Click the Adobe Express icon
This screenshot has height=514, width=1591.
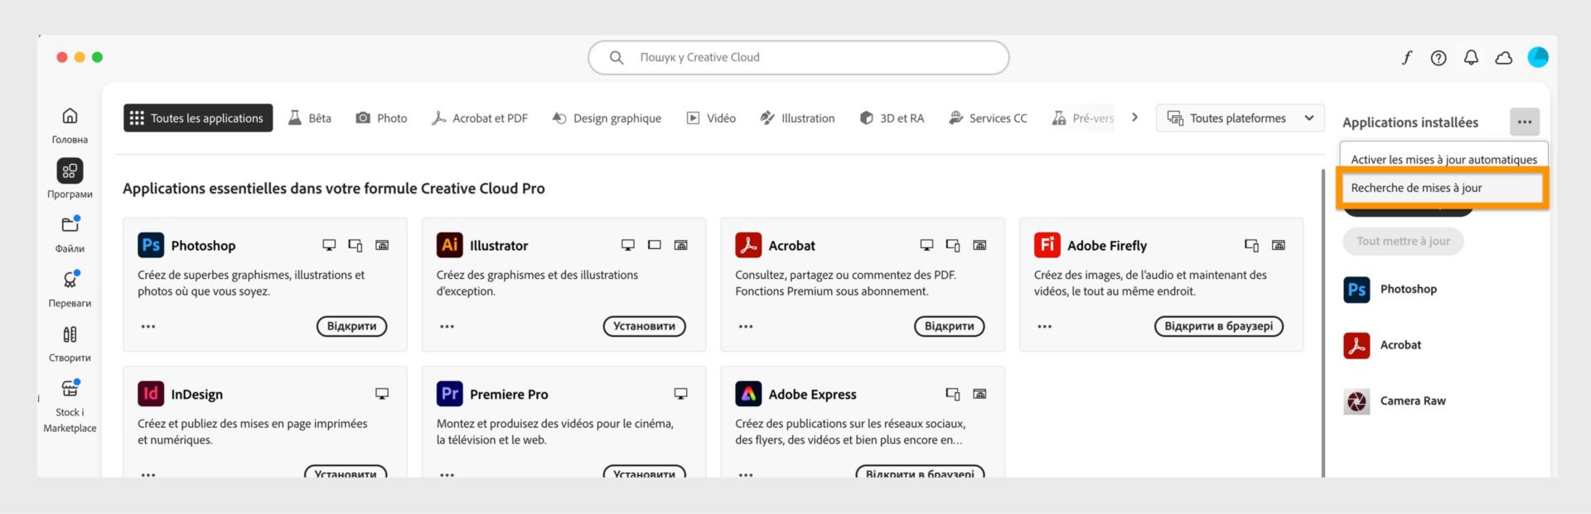point(748,394)
